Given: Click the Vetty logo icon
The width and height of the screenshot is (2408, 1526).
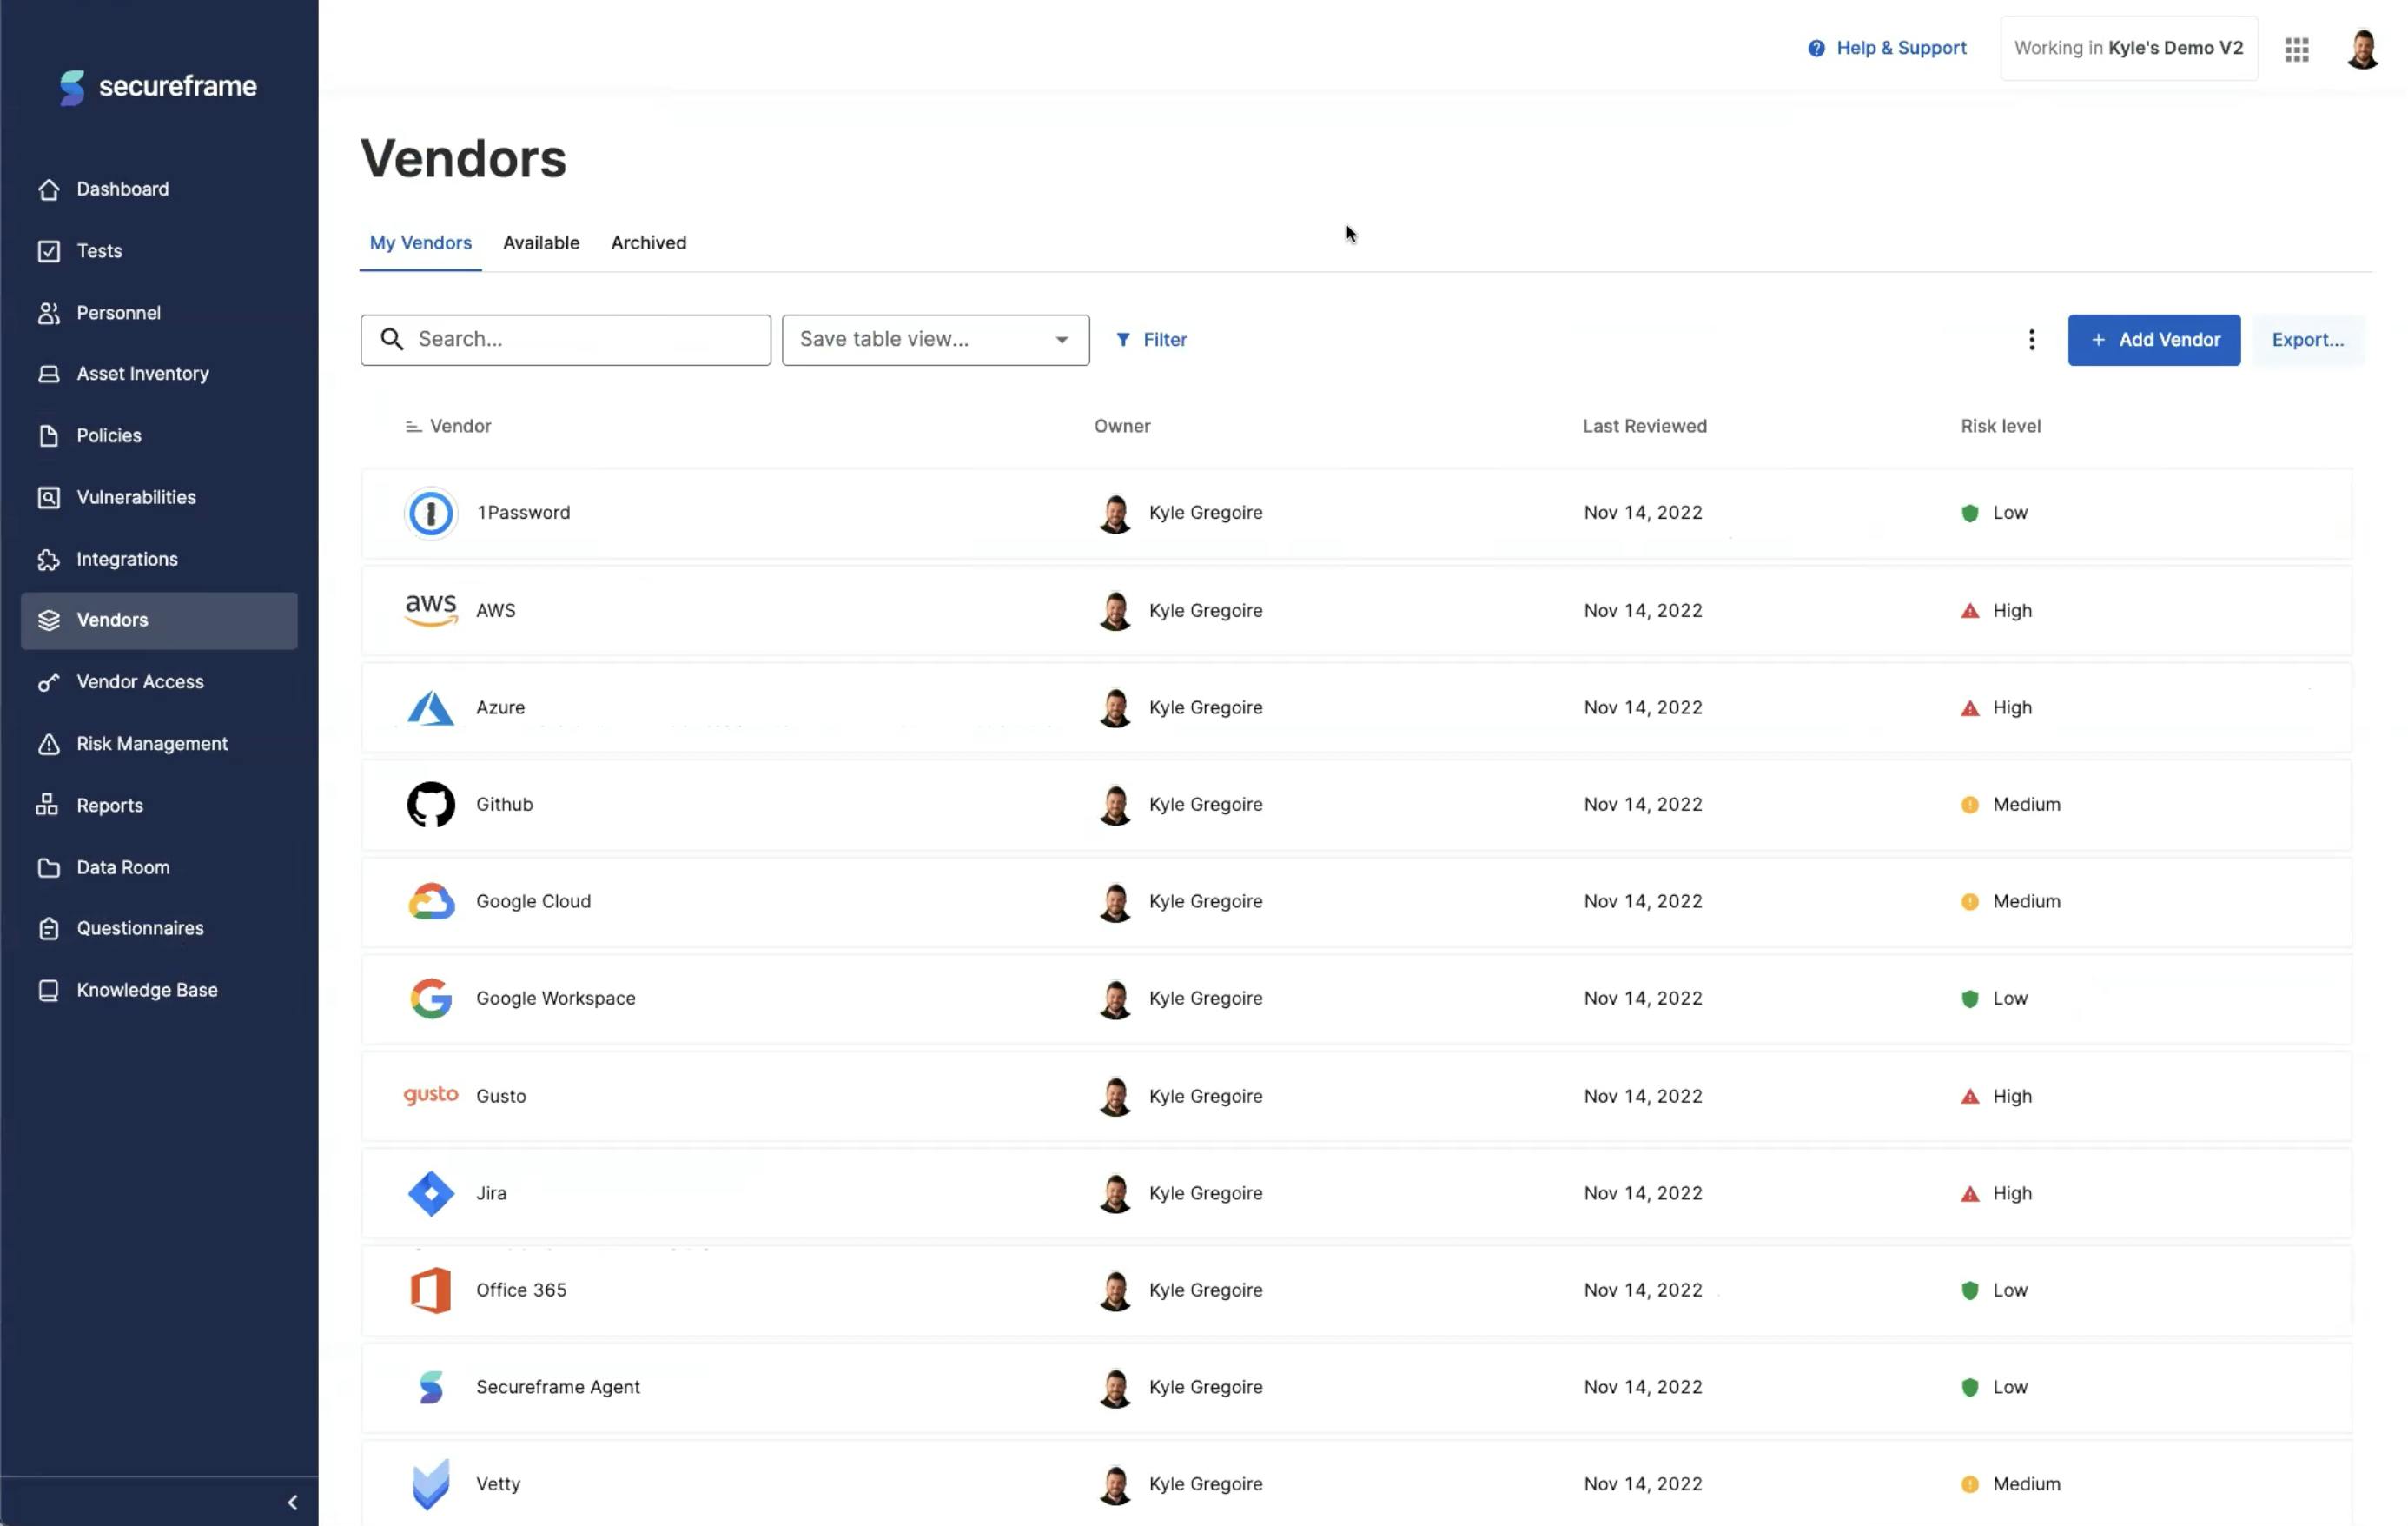Looking at the screenshot, I should [431, 1484].
